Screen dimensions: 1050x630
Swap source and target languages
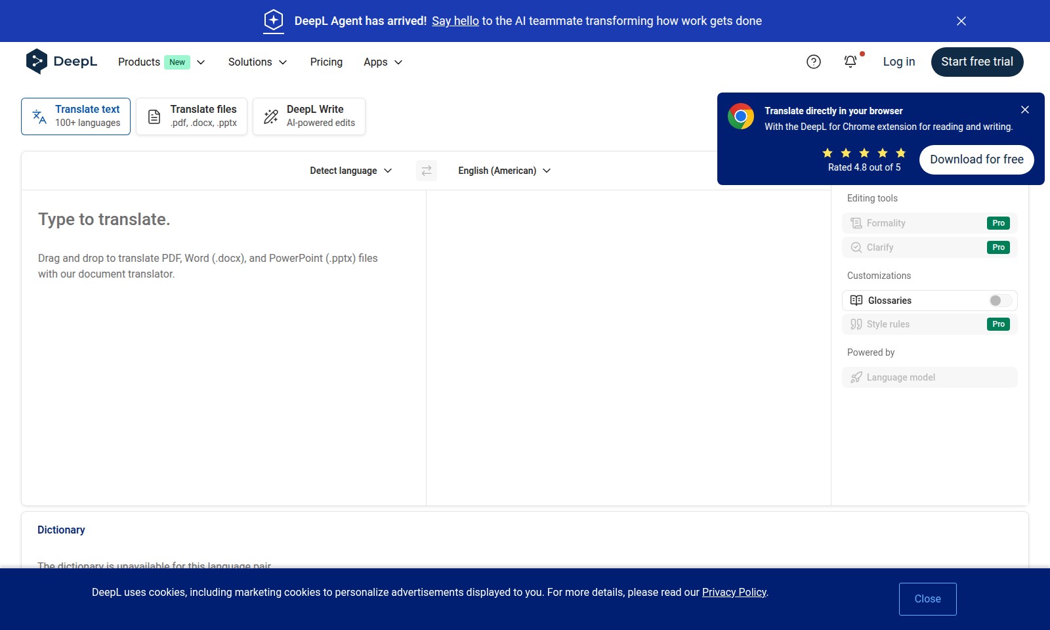click(x=427, y=171)
